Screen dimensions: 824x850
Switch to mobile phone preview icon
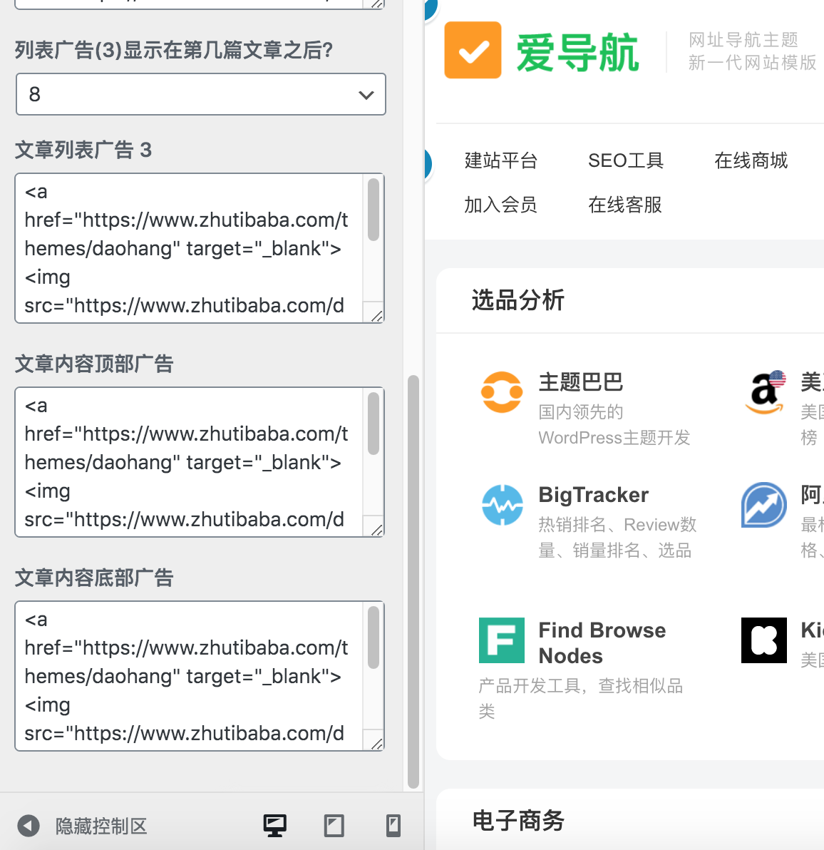[393, 826]
